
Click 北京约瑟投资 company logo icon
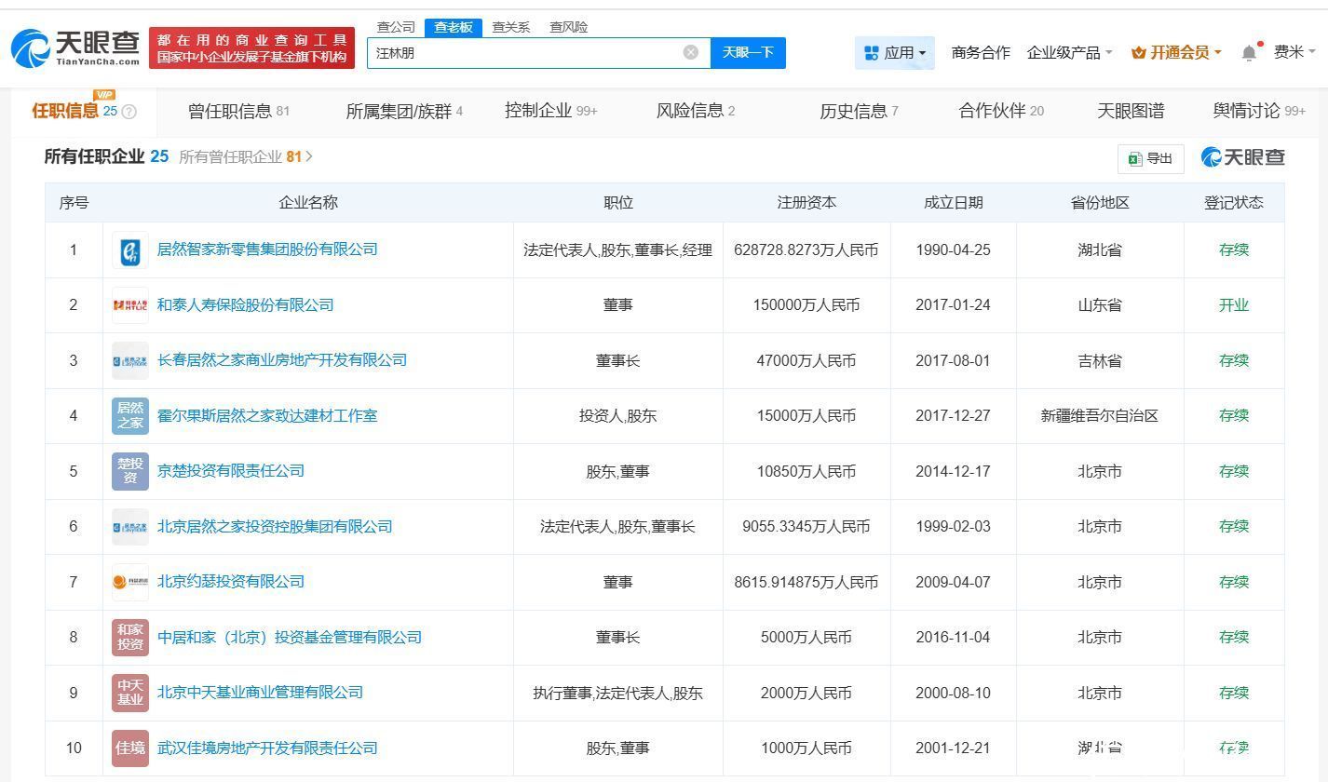[x=130, y=583]
